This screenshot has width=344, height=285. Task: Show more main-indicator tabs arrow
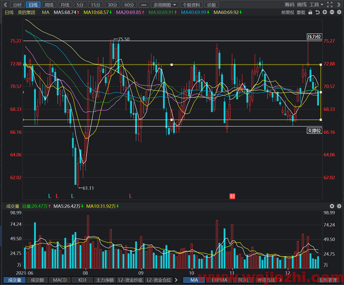coord(280,280)
